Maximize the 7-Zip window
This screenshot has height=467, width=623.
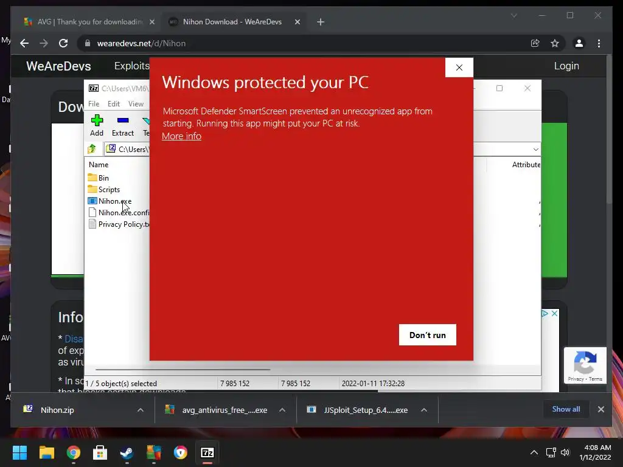(x=499, y=88)
